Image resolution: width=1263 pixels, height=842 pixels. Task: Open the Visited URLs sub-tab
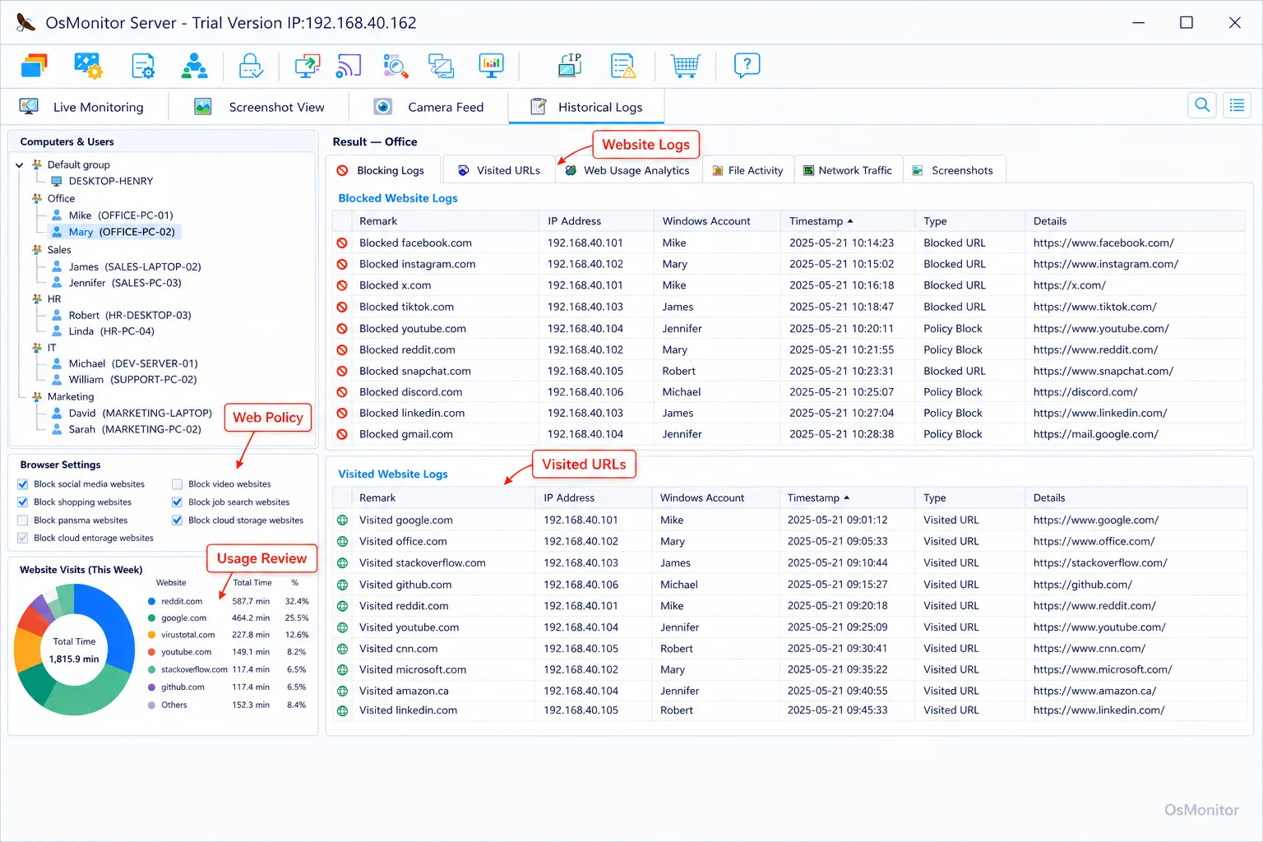(x=499, y=170)
